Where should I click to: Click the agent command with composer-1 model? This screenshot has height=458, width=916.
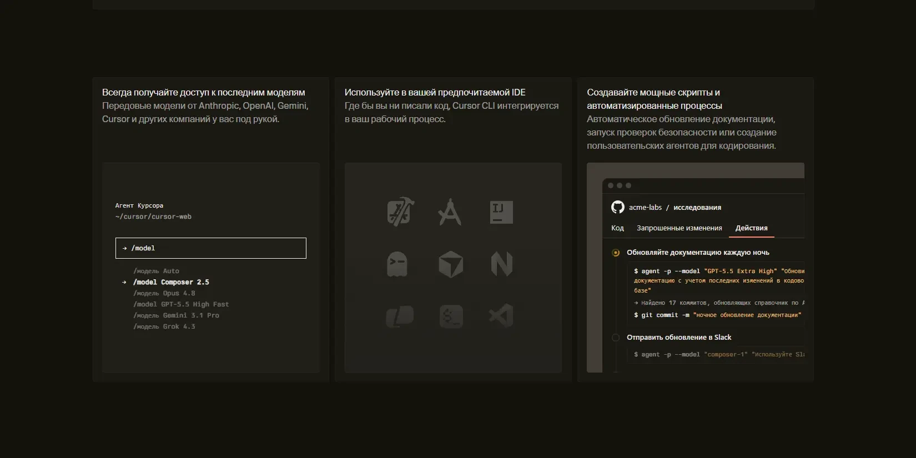719,354
